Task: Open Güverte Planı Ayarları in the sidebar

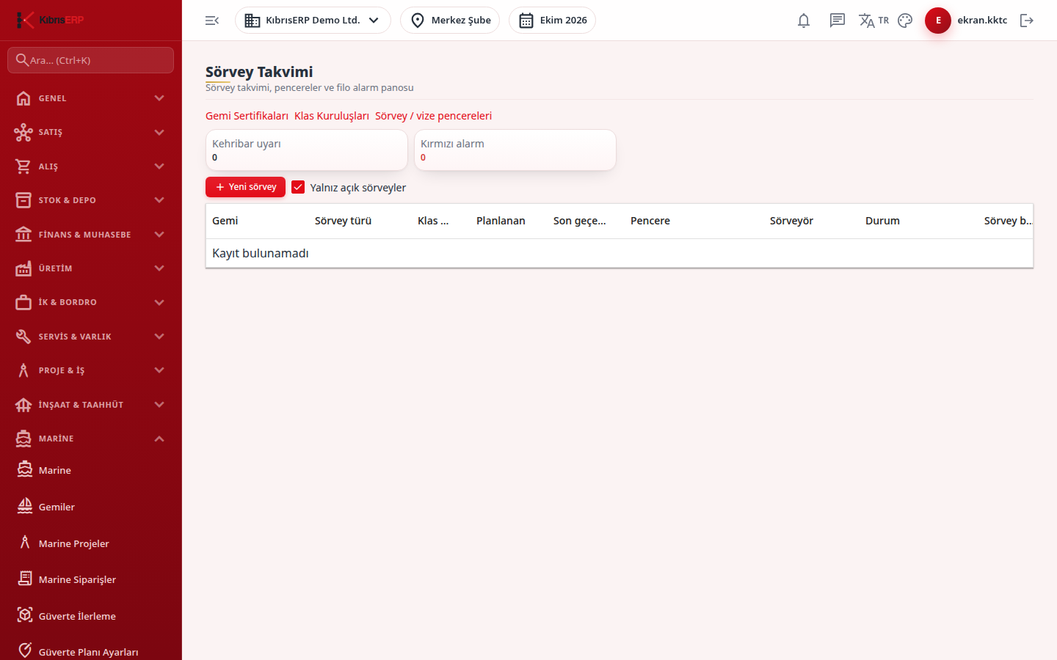Action: pyautogui.click(x=91, y=652)
